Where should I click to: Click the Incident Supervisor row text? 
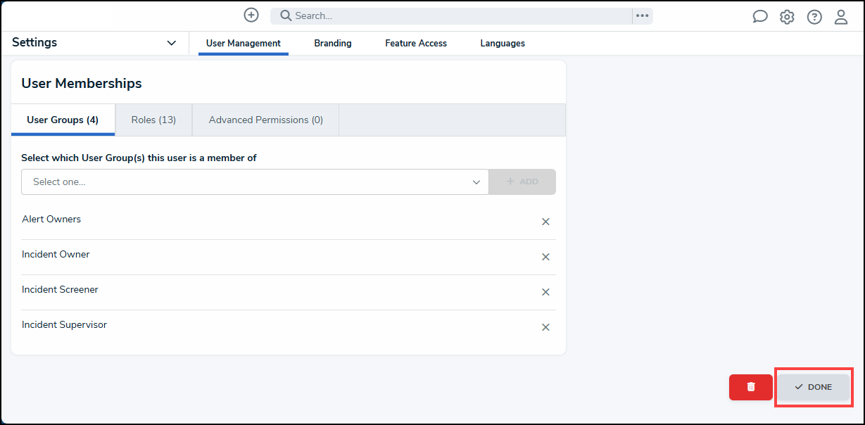64,324
